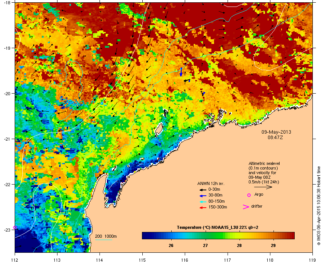324x262 pixels.
Task: Click the 0-30m depth label
Action: pyautogui.click(x=214, y=189)
